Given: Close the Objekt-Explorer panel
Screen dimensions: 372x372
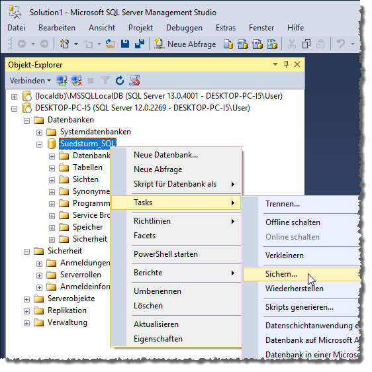Looking at the screenshot, I should pyautogui.click(x=297, y=64).
